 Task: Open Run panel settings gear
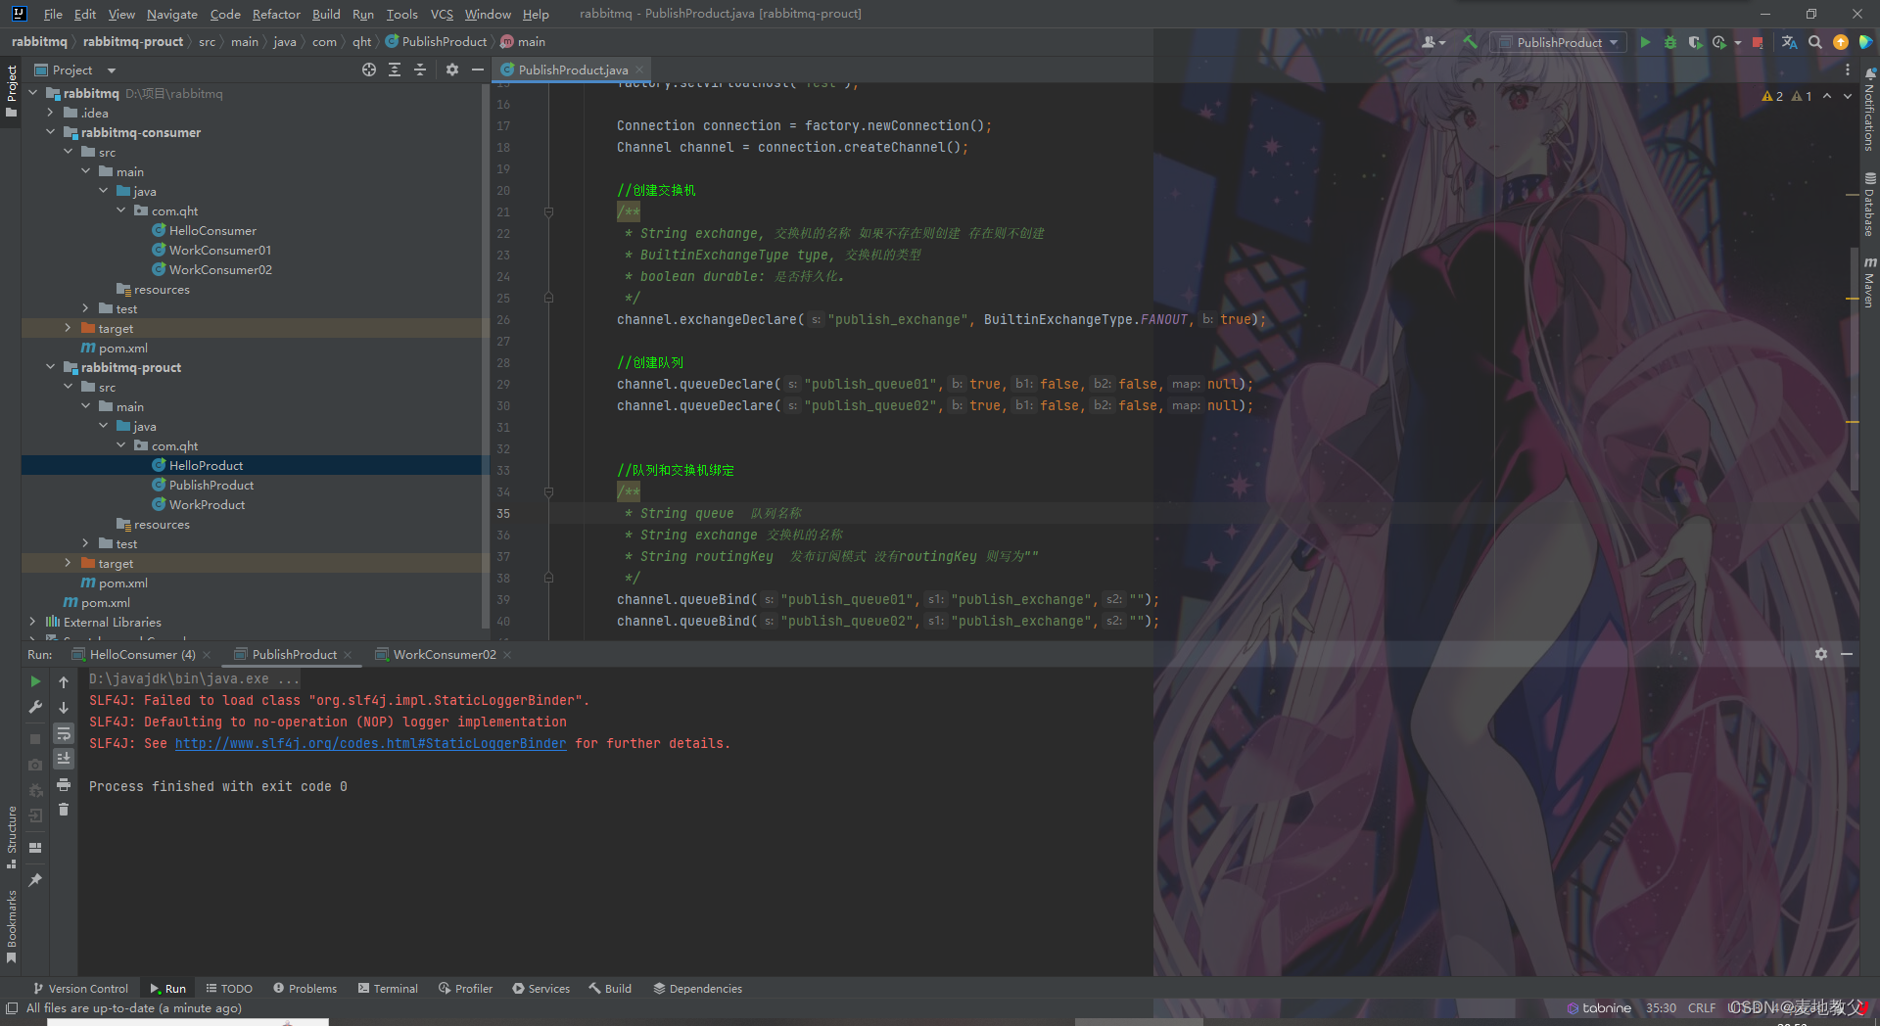(1821, 654)
